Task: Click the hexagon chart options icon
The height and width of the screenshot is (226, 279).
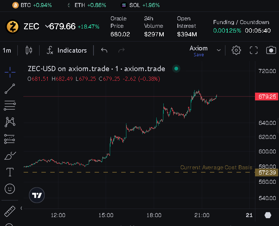Action: coord(268,215)
